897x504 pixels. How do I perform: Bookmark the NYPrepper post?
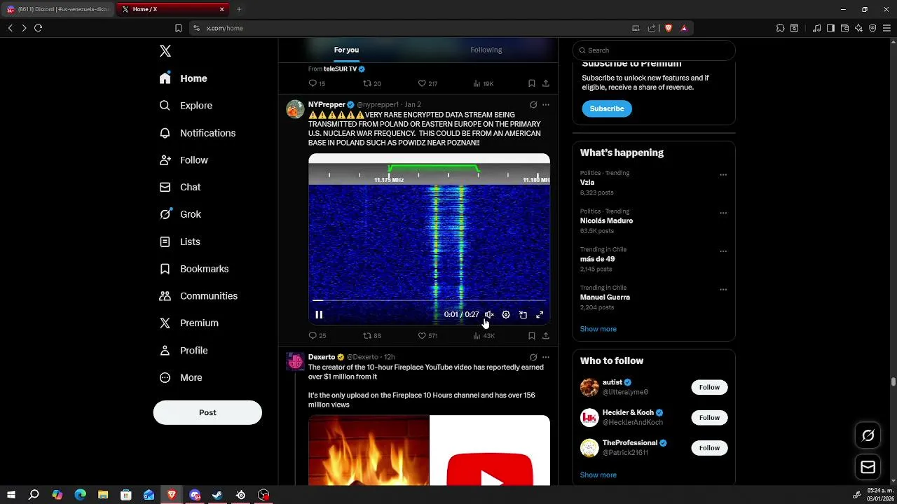click(531, 336)
